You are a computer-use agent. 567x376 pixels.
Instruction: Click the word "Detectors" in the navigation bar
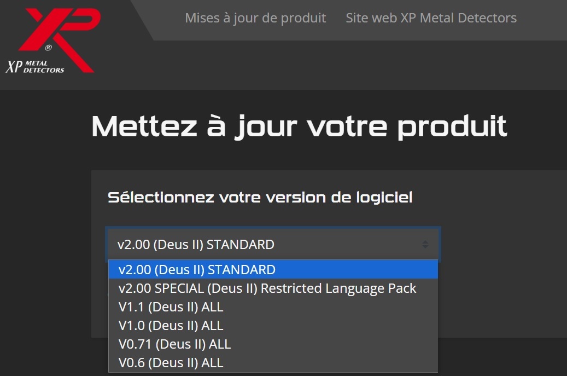[487, 18]
